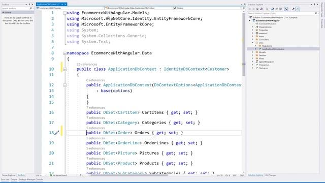Click the Back arrow in Solution Explorer toolbar
The image size is (325, 183).
coord(250,9)
